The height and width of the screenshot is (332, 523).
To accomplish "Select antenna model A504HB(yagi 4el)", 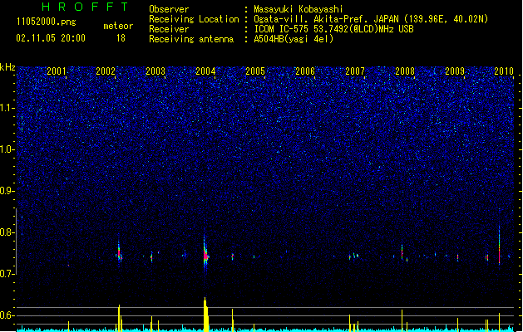I will [x=294, y=39].
